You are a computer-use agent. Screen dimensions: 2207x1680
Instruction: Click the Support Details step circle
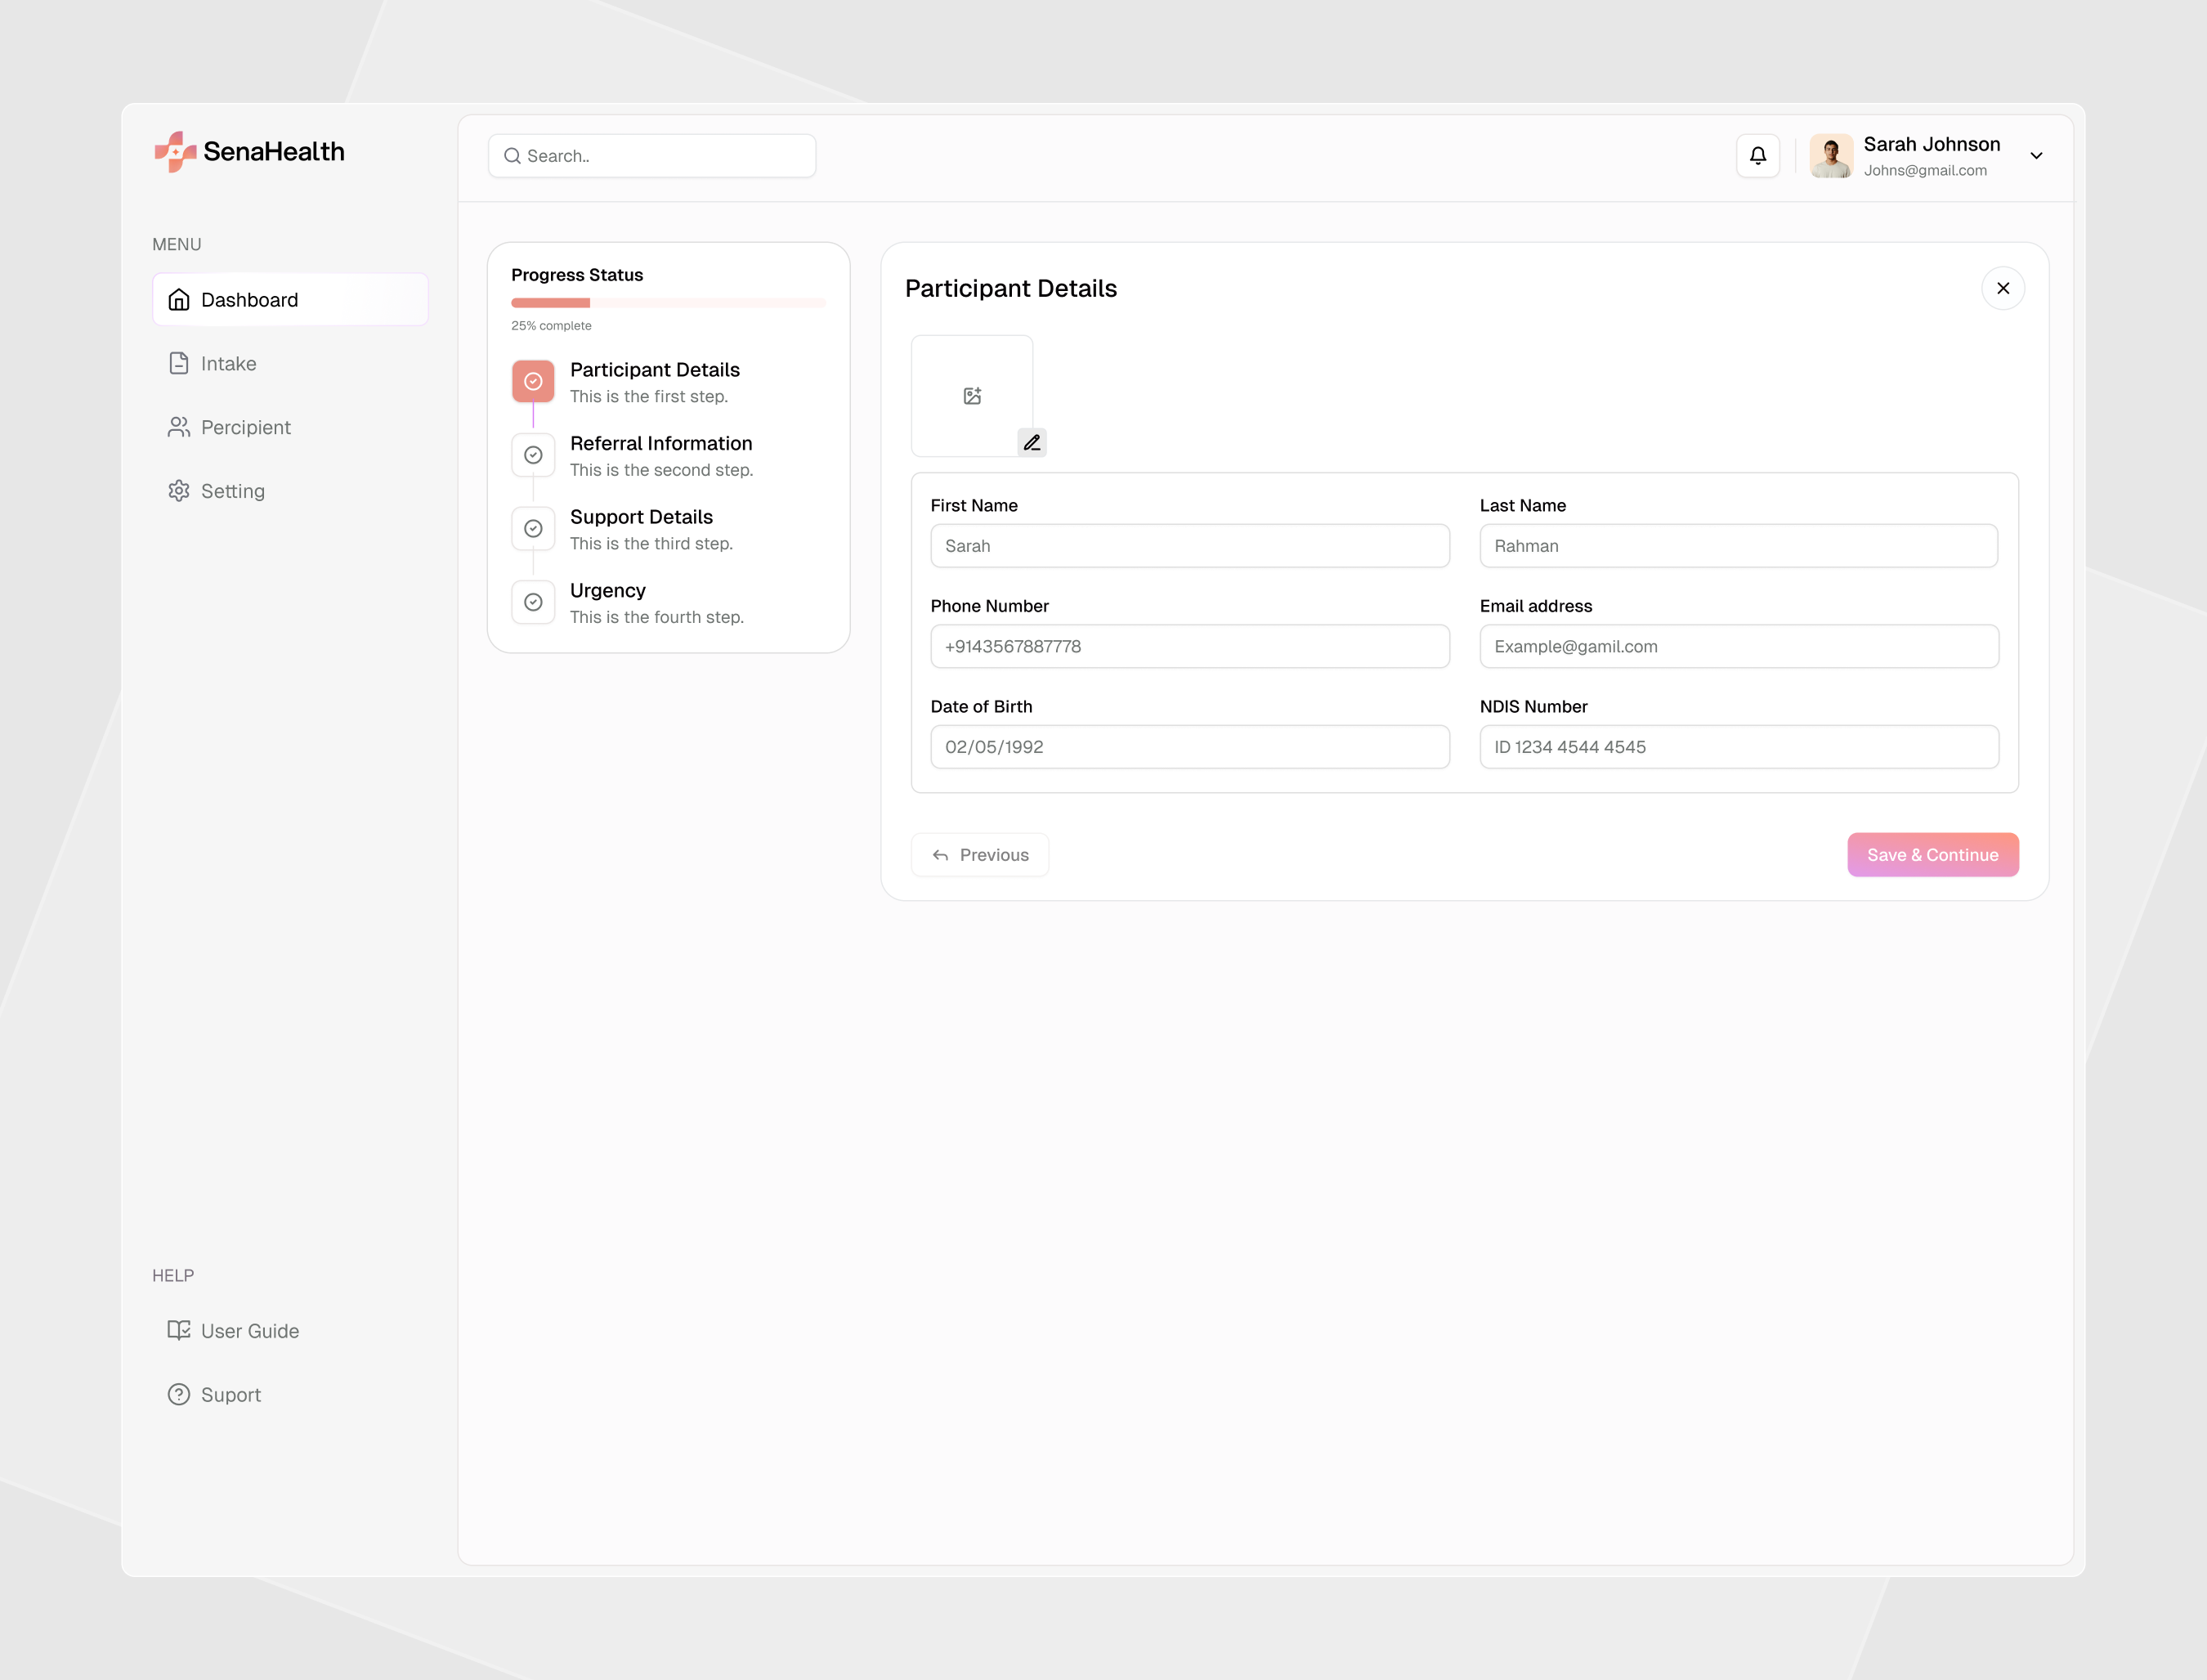[533, 528]
